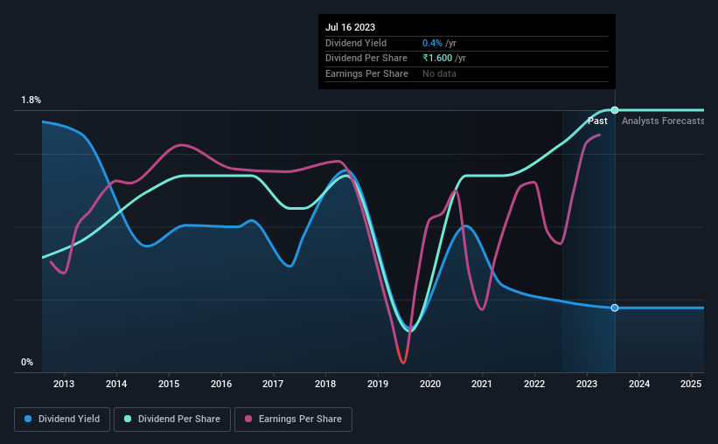Image resolution: width=718 pixels, height=444 pixels.
Task: Toggle the Dividend Per Share legend button
Action: pyautogui.click(x=172, y=420)
